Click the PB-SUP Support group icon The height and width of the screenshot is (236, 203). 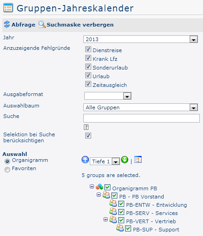(x=120, y=228)
